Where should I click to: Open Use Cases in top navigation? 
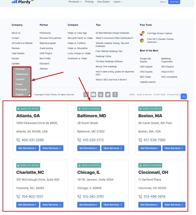point(104,2)
